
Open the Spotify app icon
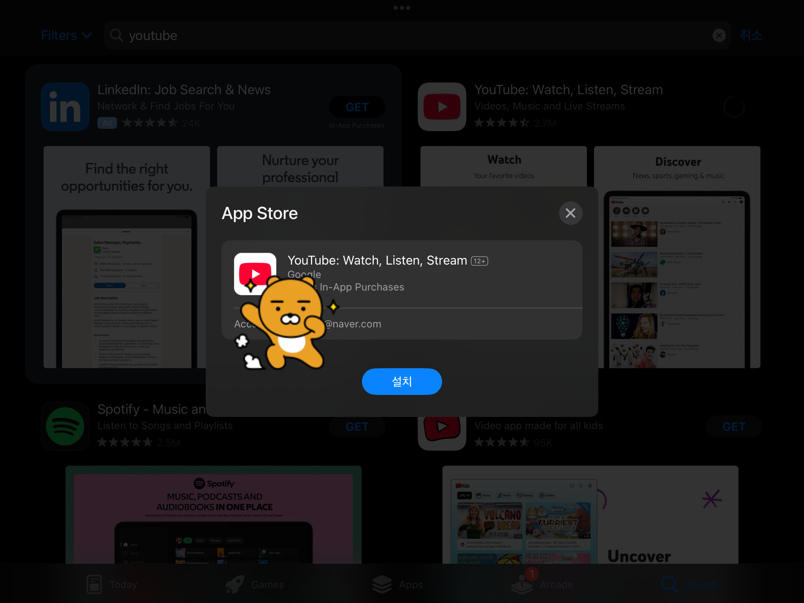point(65,426)
